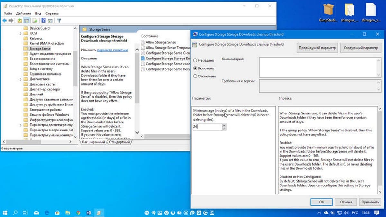Open the Windows Start menu

tap(5, 212)
